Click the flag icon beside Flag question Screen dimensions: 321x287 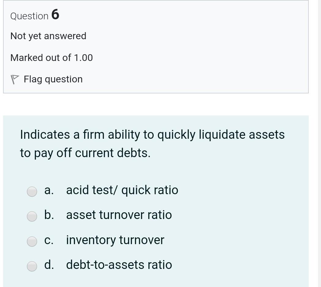click(15, 80)
